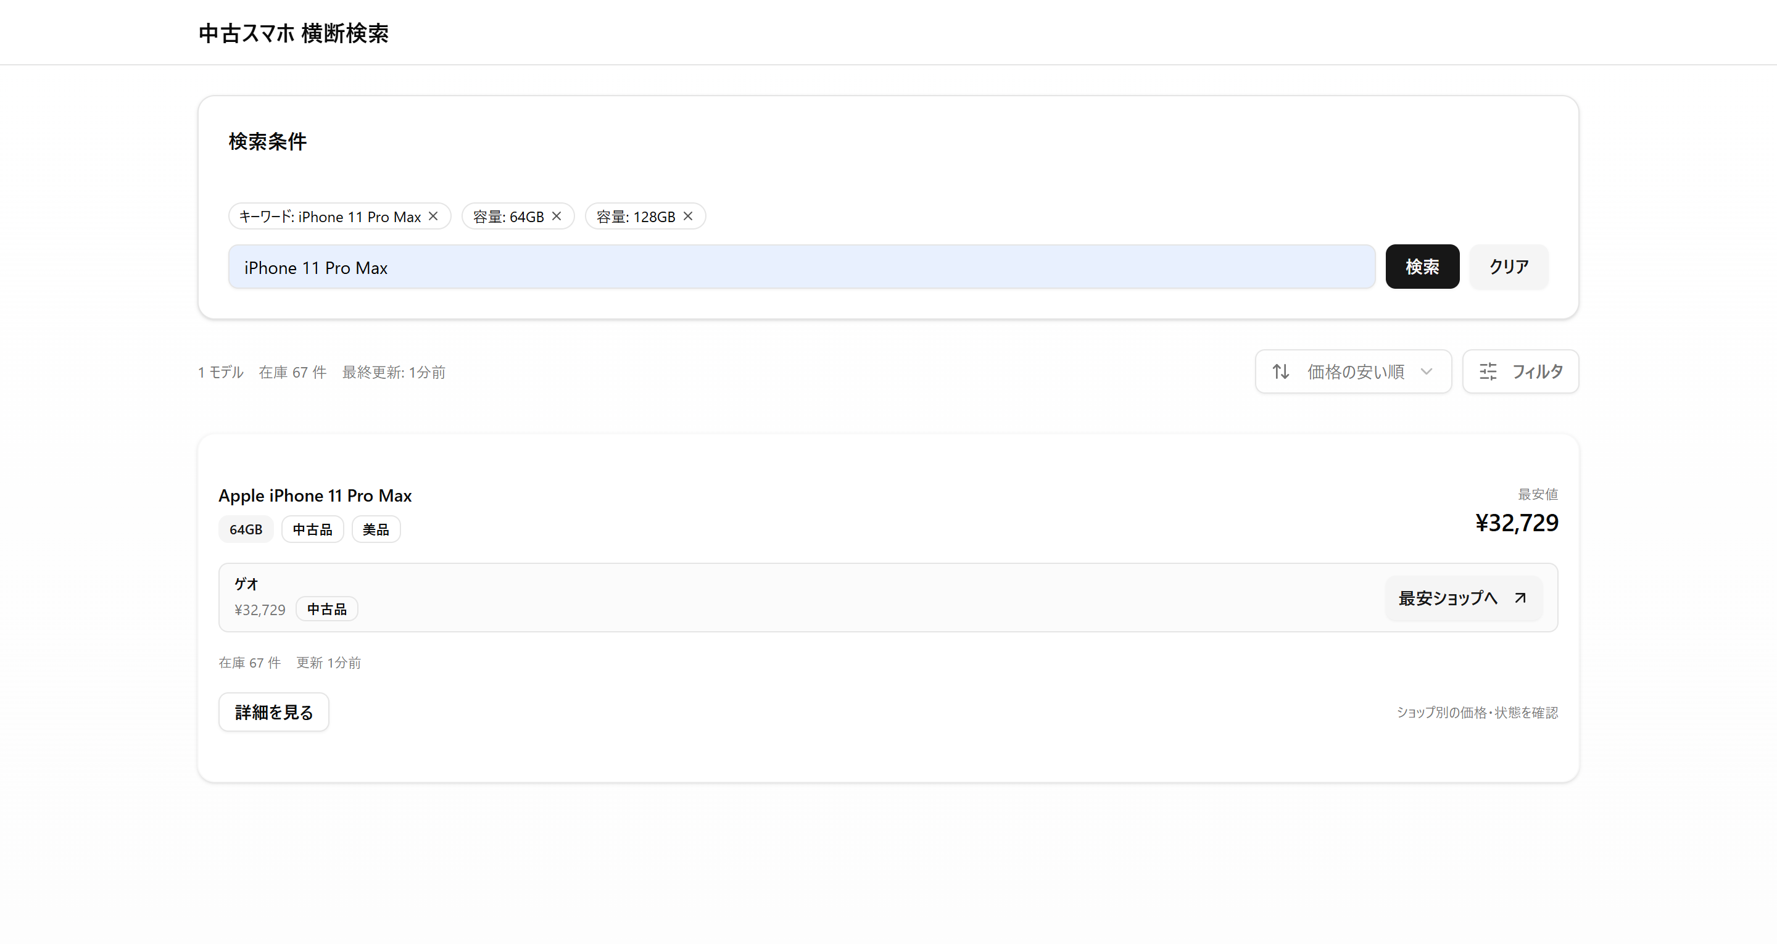Click the Apple iPhone 11 Pro Max title
The width and height of the screenshot is (1777, 944).
tap(315, 495)
